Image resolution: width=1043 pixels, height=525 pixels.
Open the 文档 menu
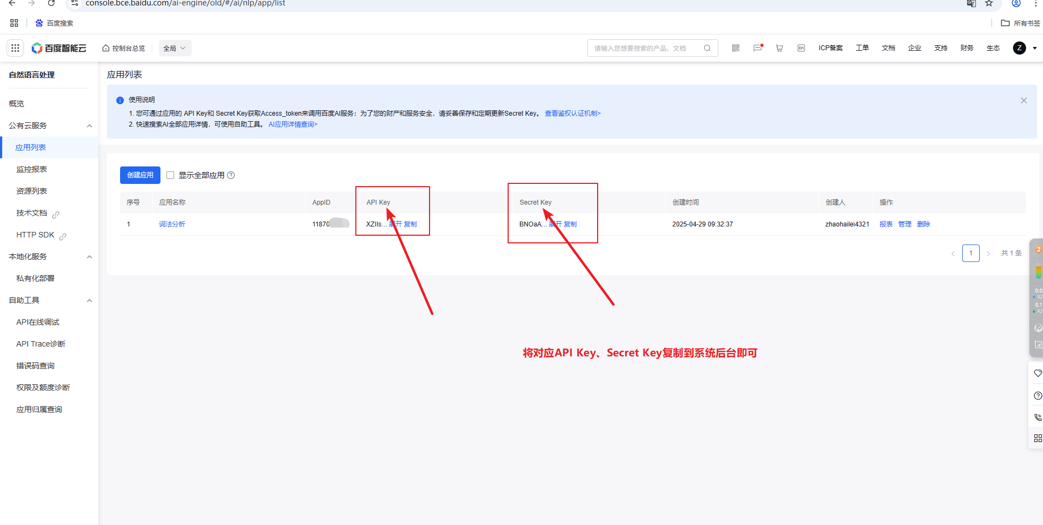tap(889, 48)
